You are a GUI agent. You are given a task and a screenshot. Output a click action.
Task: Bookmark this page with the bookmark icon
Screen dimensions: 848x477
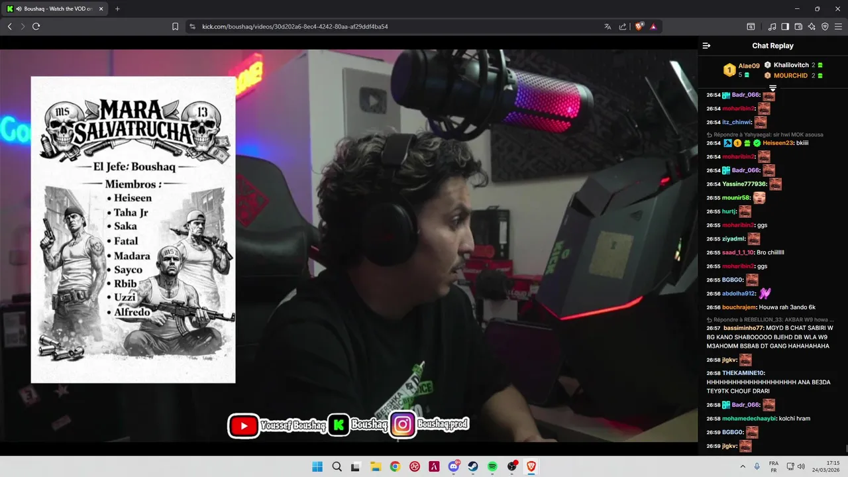tap(175, 26)
